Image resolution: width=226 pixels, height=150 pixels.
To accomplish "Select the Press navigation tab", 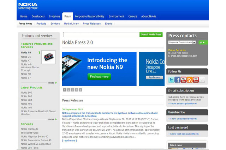I will click(67, 17).
